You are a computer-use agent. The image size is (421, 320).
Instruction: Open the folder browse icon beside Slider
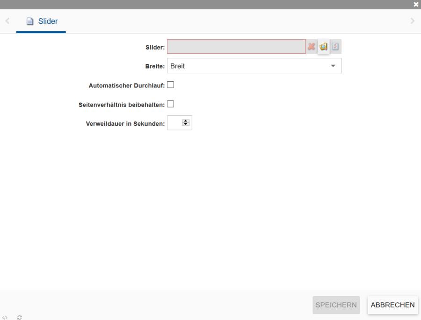point(323,47)
